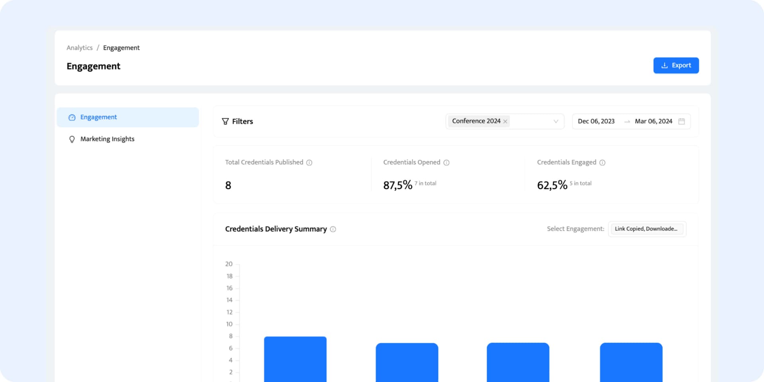Click the Mar 06, 2024 end date
Image resolution: width=764 pixels, height=382 pixels.
[x=653, y=121]
